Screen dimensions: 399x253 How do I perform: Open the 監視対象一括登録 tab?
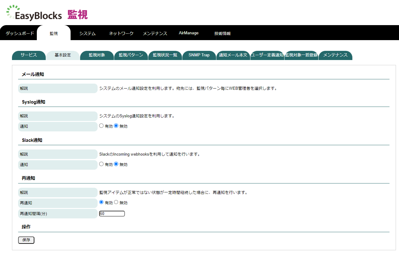(x=301, y=55)
